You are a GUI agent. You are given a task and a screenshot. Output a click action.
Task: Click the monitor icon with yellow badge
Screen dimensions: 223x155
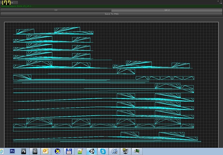[125, 151]
